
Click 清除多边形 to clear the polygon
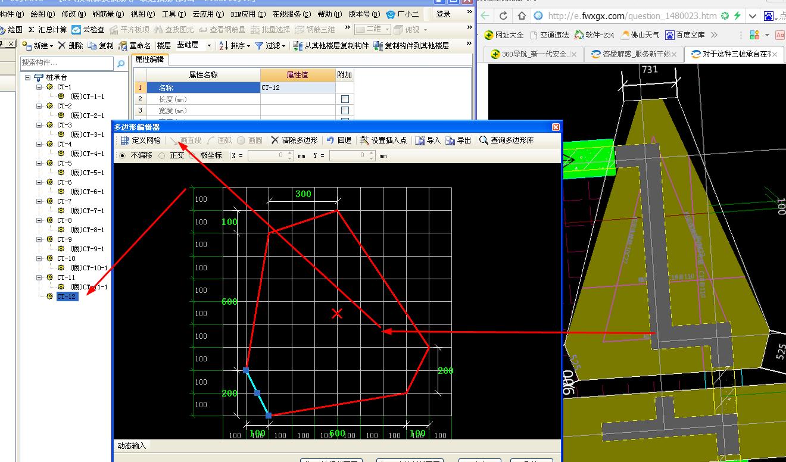(294, 141)
